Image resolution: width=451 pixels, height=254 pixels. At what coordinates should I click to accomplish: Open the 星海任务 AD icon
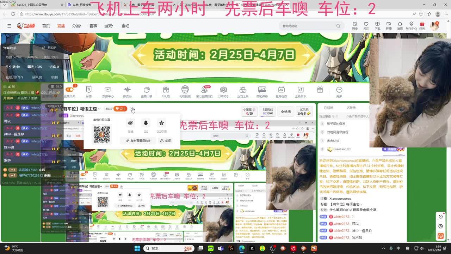pyautogui.click(x=281, y=92)
